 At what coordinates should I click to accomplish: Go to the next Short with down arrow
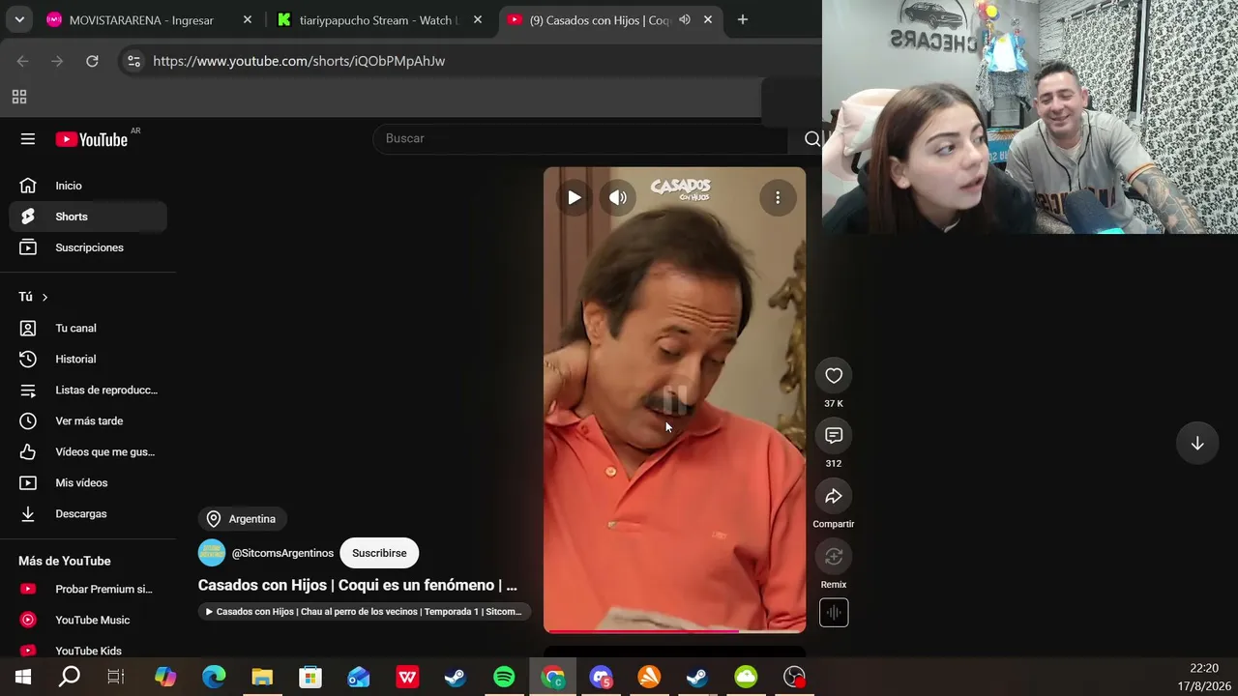coord(1197,443)
